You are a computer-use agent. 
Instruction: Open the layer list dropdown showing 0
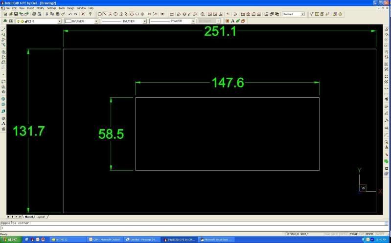(60, 22)
